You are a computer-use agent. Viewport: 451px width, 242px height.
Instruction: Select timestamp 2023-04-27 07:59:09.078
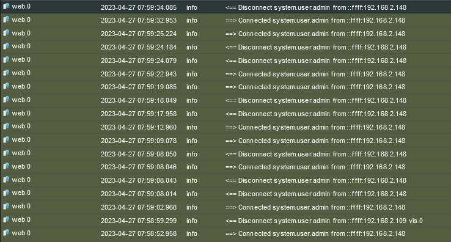click(139, 141)
